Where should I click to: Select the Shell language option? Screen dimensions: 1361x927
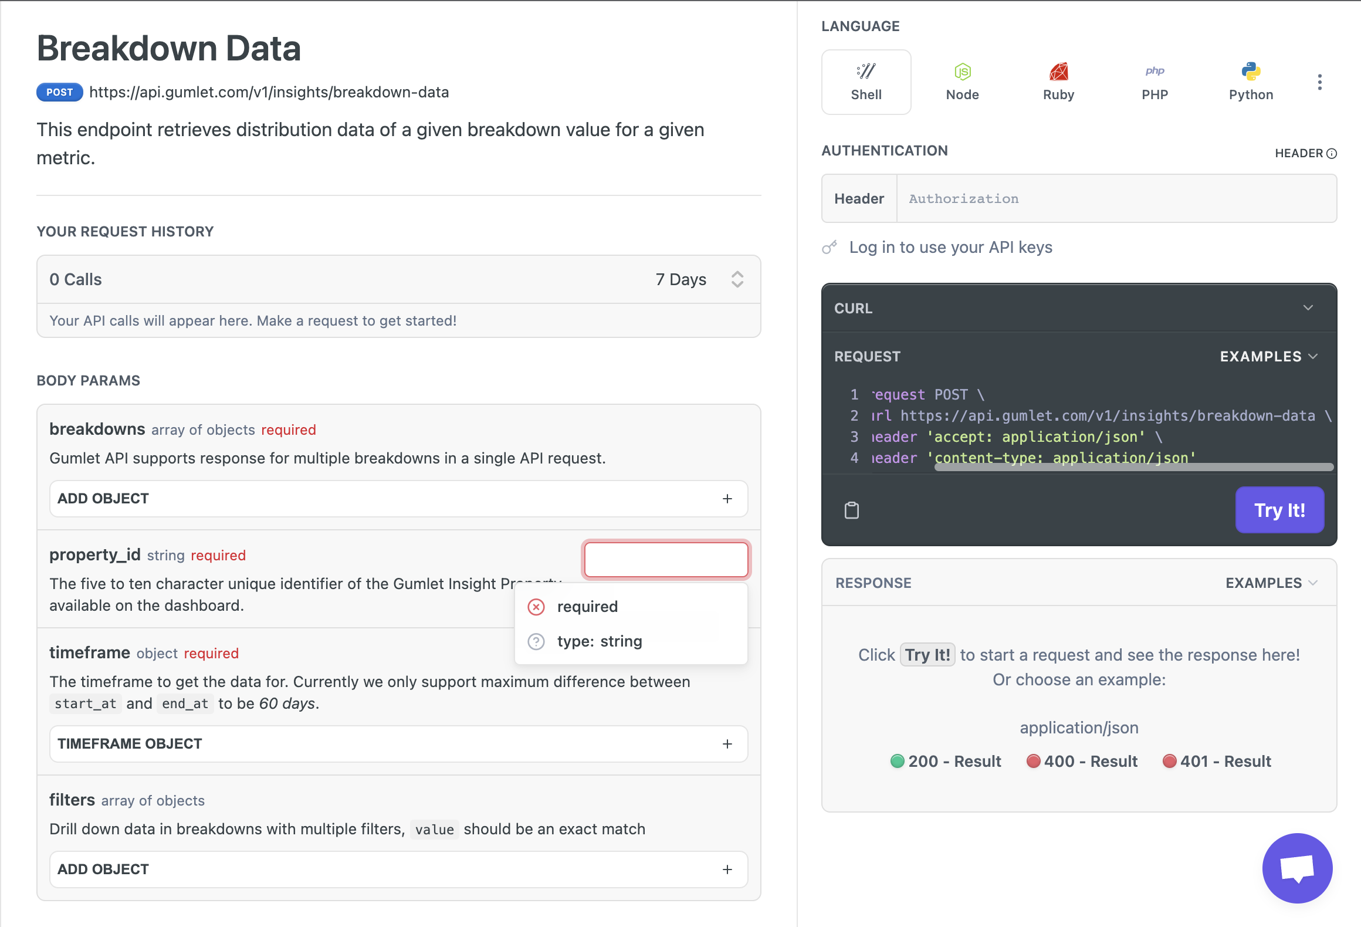pyautogui.click(x=866, y=82)
